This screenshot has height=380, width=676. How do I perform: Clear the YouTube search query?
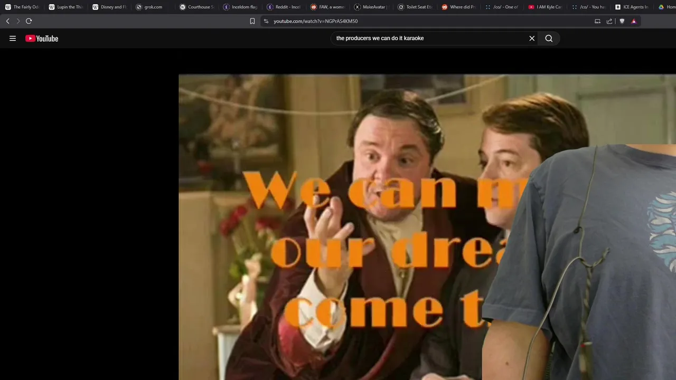click(x=532, y=38)
